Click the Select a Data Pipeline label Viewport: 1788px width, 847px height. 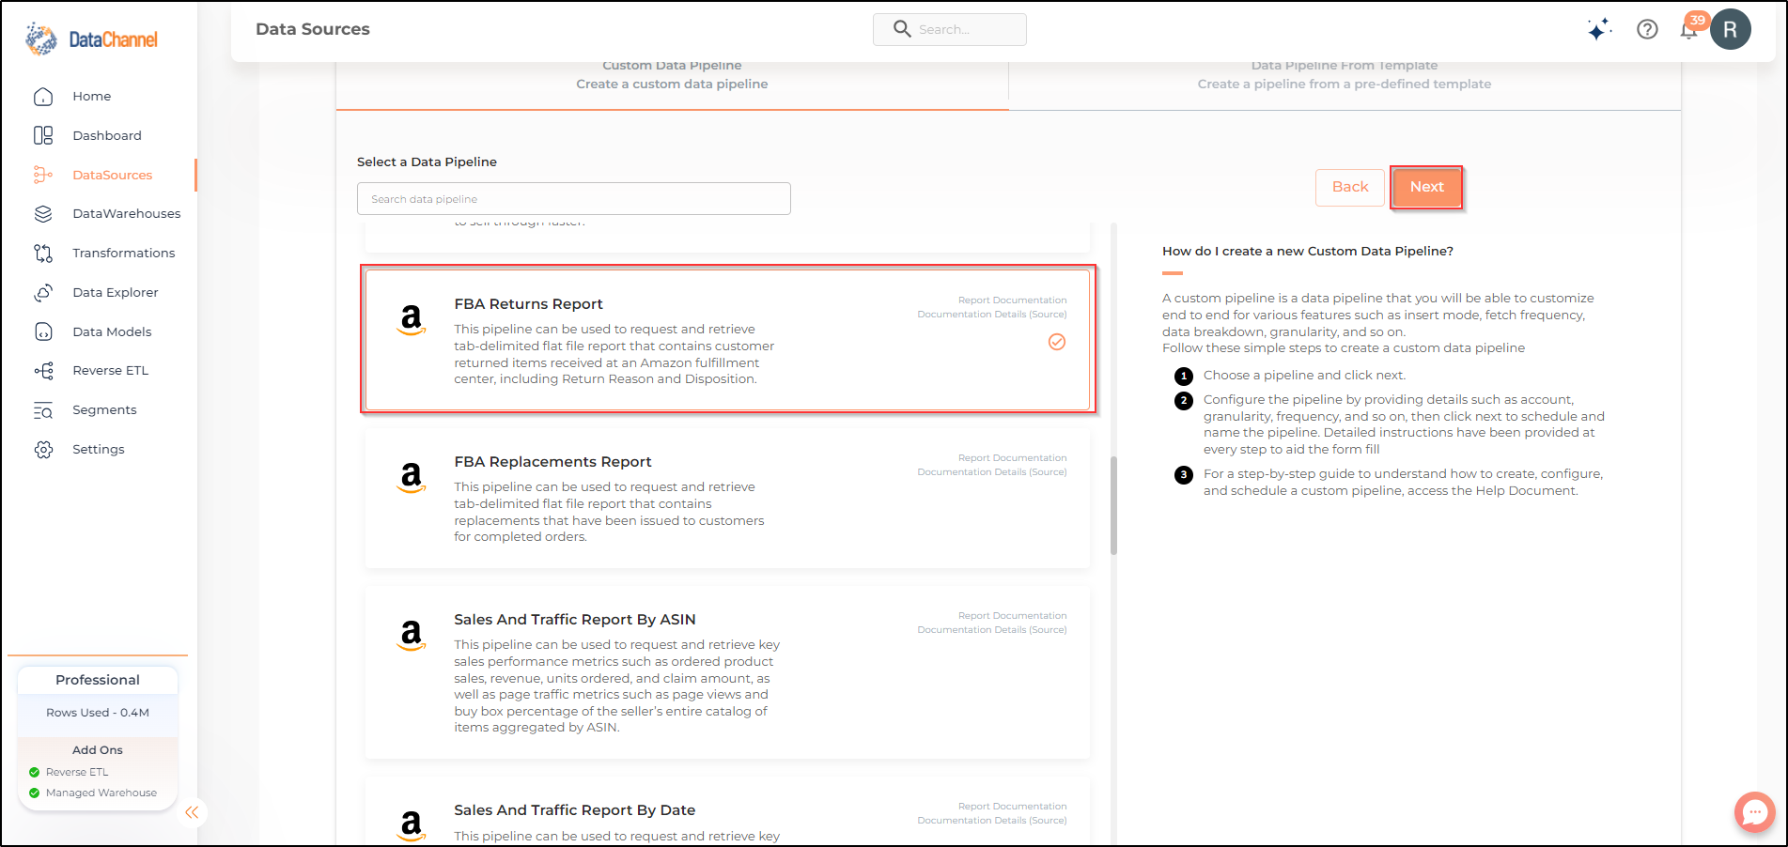tap(427, 162)
